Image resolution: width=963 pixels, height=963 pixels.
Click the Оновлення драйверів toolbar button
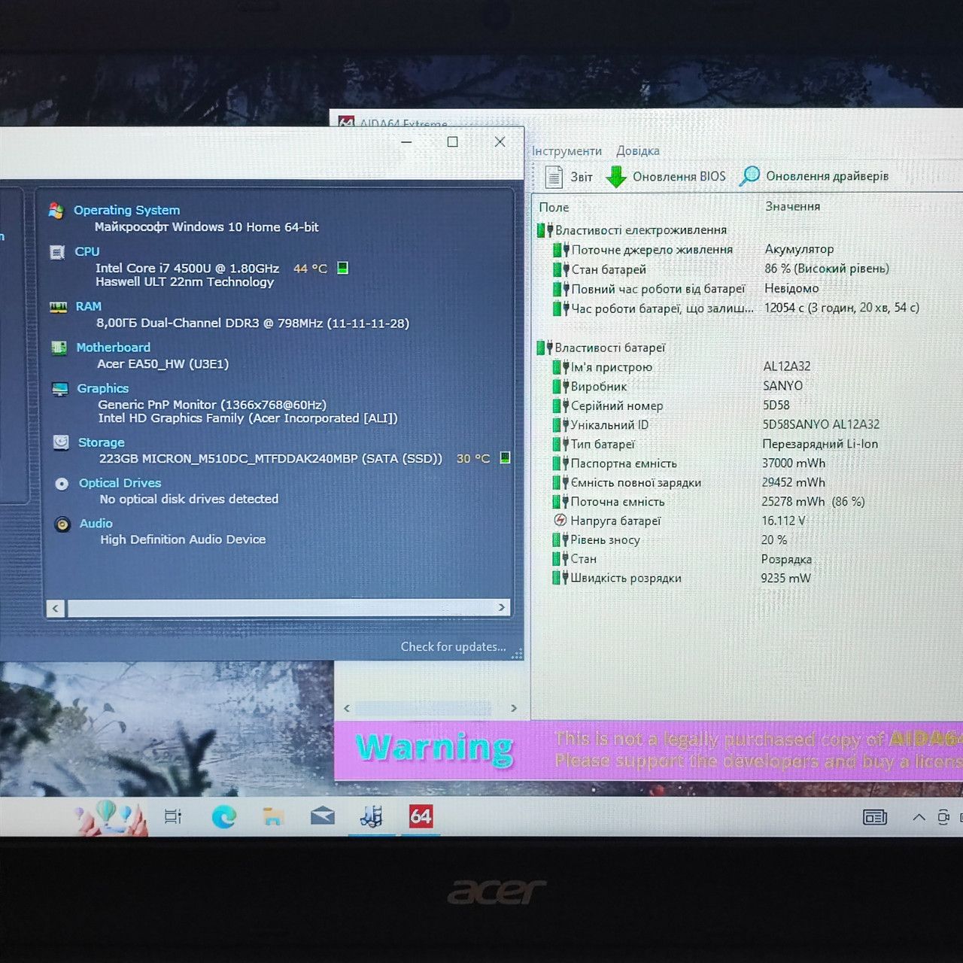(814, 176)
